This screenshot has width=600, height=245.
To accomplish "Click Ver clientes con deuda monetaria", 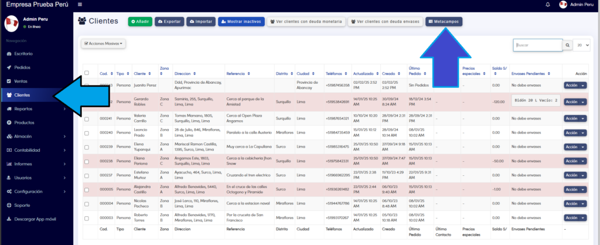I will (306, 22).
